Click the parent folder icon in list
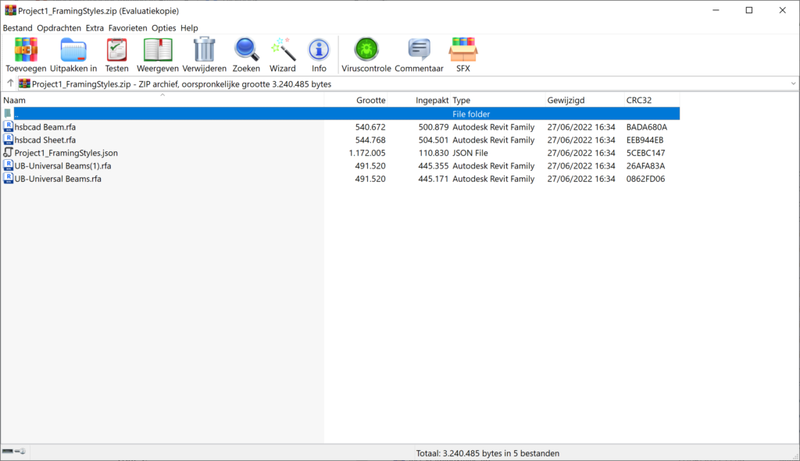The width and height of the screenshot is (800, 461). click(x=8, y=114)
